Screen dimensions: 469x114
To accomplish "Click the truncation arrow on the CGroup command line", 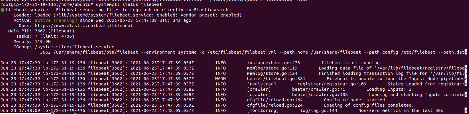I will 466,52.
